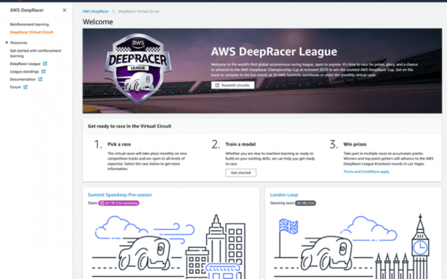Collapse the Resources section triangle
Image resolution: width=447 pixels, height=279 pixels.
[x=6, y=43]
